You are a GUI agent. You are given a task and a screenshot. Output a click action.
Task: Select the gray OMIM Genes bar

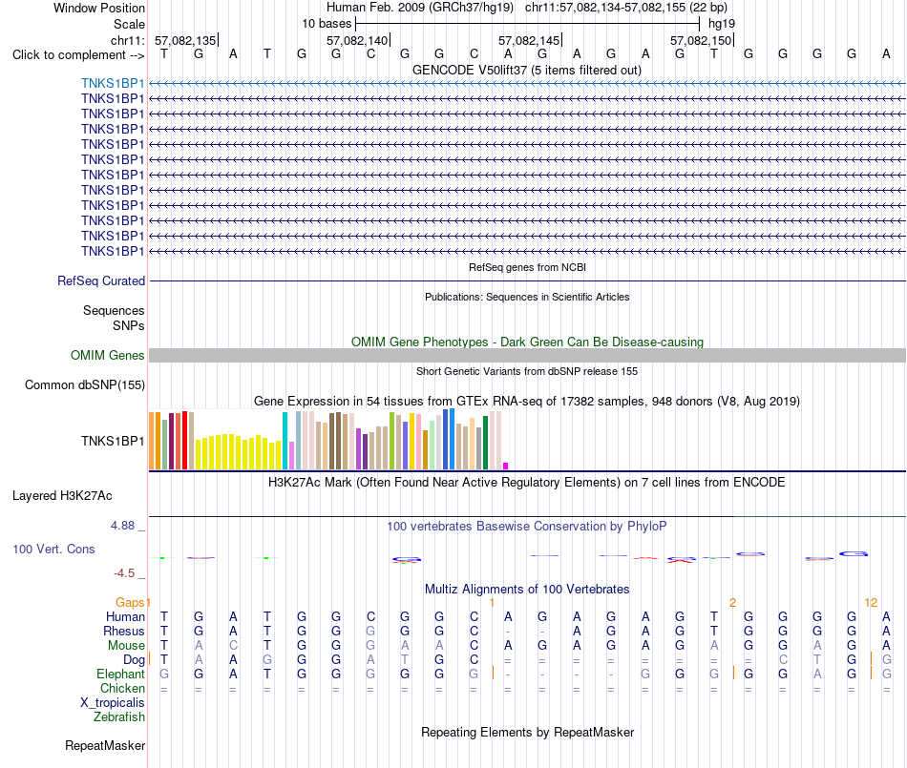(x=527, y=356)
